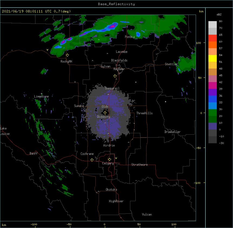This screenshot has width=233, height=228.
Task: Click the yellow radar site marker near Olds
Action: pyautogui.click(x=105, y=113)
